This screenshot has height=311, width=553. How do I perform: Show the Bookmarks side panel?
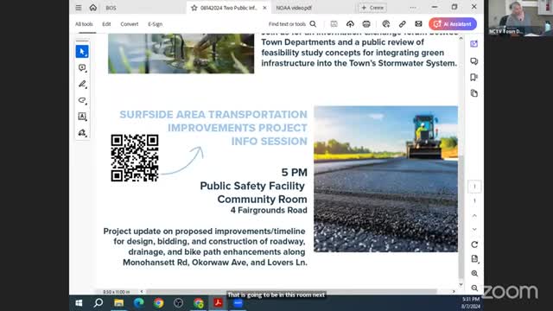pyautogui.click(x=474, y=77)
